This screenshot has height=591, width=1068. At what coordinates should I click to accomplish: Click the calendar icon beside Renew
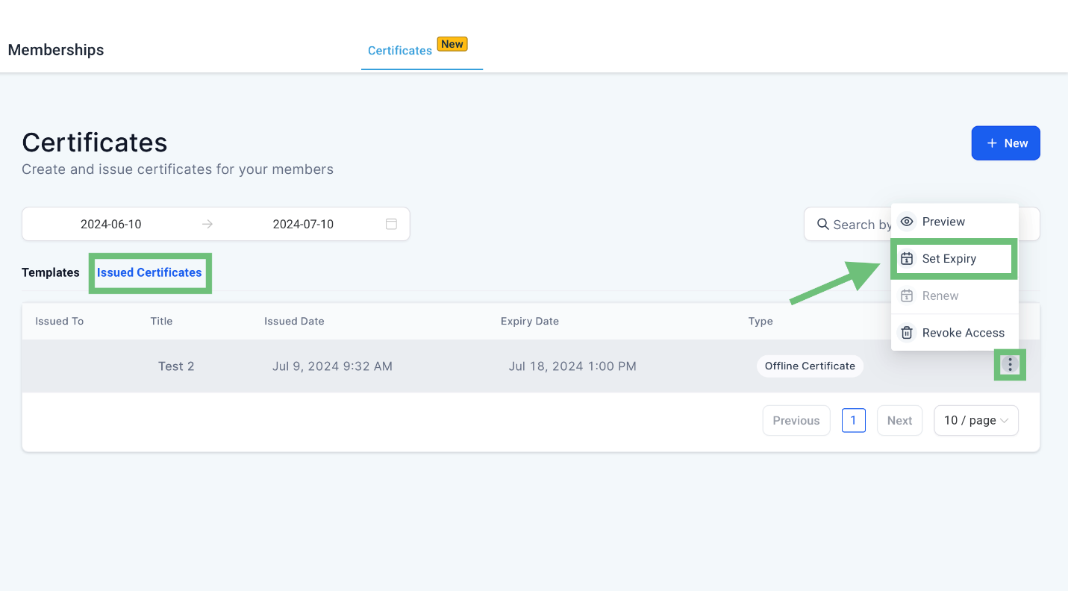coord(907,295)
